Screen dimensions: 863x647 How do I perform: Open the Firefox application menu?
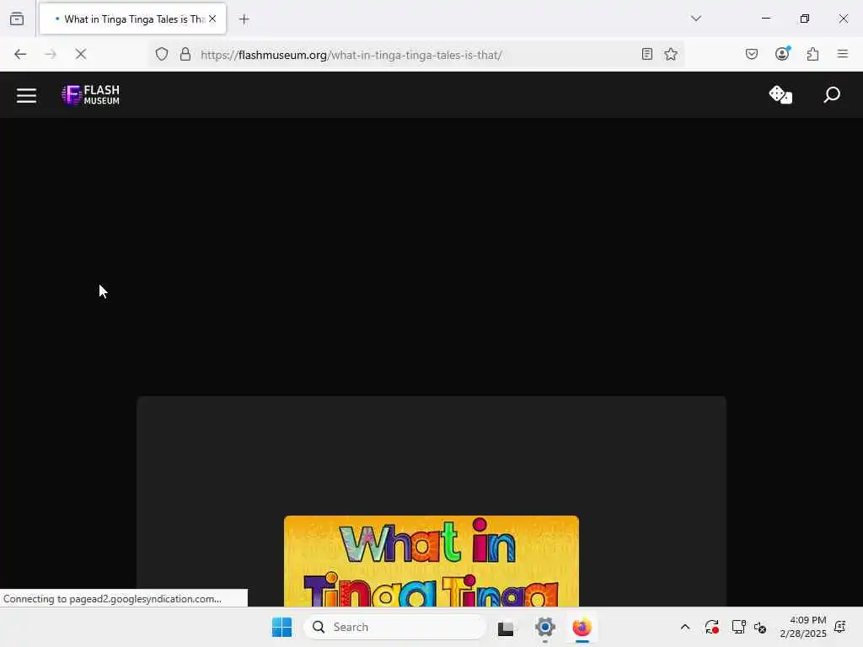[x=843, y=54]
